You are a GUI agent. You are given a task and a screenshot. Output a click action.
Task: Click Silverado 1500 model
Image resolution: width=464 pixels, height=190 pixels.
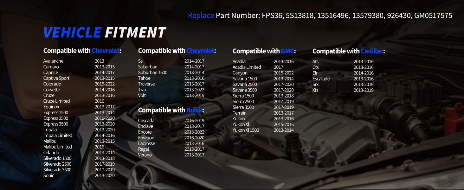(x=57, y=158)
